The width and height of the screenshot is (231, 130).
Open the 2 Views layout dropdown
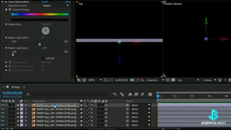(209, 80)
